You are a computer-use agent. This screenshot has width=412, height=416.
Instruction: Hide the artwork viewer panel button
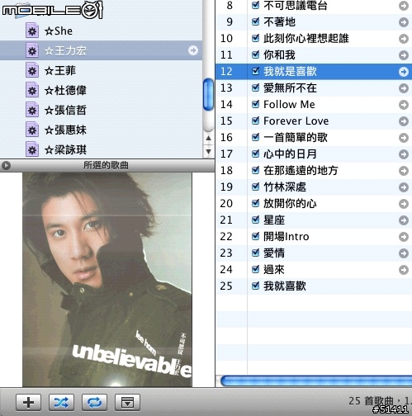tap(127, 402)
